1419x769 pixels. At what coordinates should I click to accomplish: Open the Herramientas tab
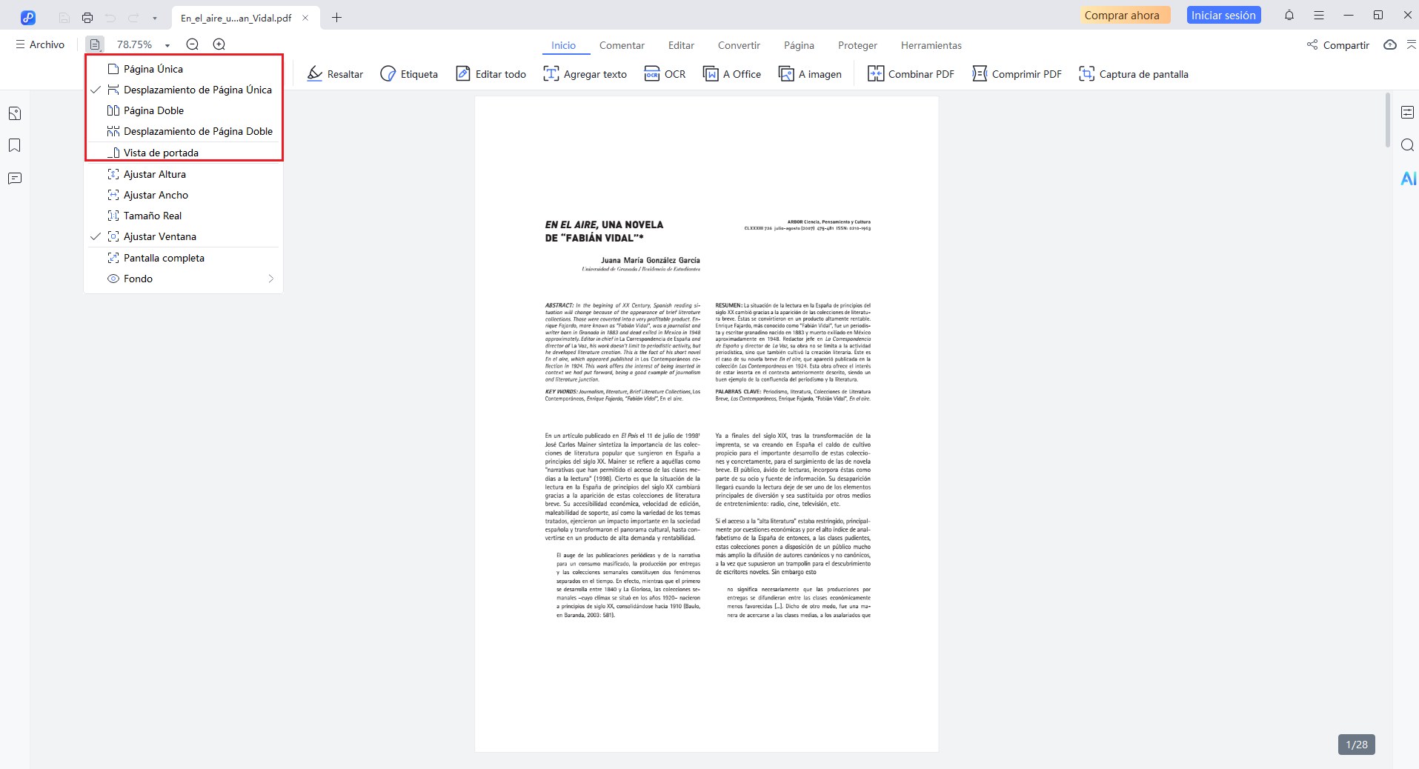931,45
